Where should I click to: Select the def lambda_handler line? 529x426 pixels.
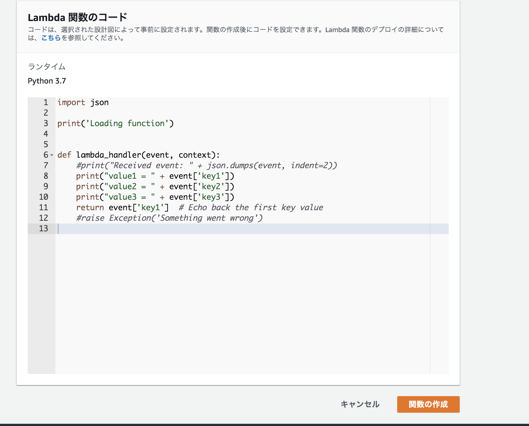click(x=138, y=155)
